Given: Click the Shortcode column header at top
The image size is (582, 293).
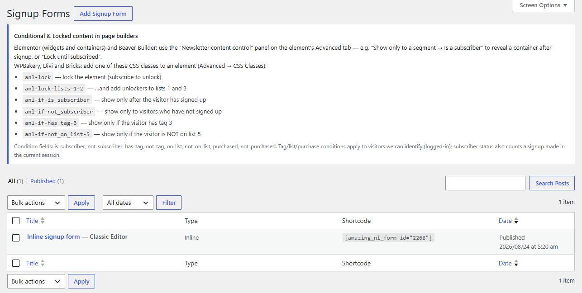Looking at the screenshot, I should [x=356, y=221].
